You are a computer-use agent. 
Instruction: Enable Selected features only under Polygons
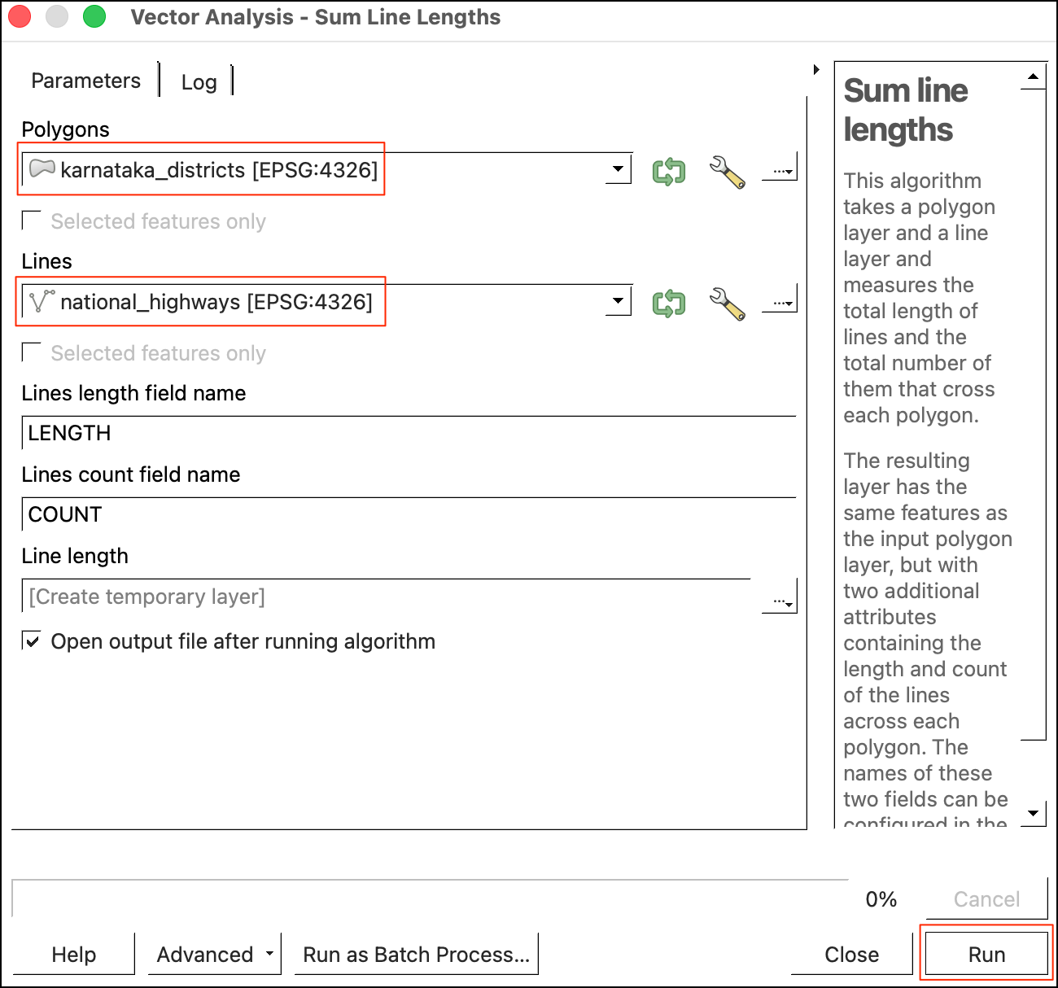tap(32, 221)
